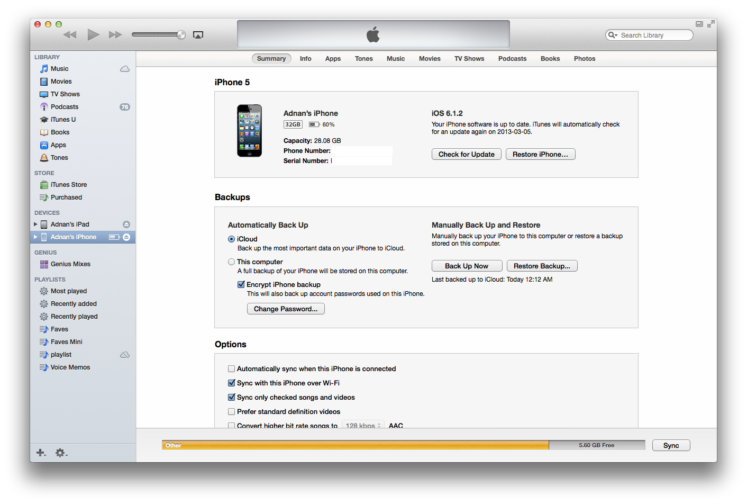747x504 pixels.
Task: Open Podcasts in the sidebar
Action: (65, 107)
